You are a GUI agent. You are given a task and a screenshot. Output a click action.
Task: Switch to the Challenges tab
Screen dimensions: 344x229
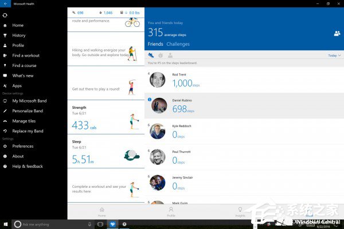tap(178, 44)
